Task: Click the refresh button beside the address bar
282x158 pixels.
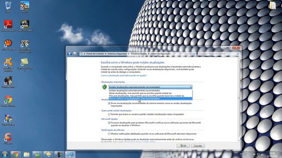Action: click(194, 54)
